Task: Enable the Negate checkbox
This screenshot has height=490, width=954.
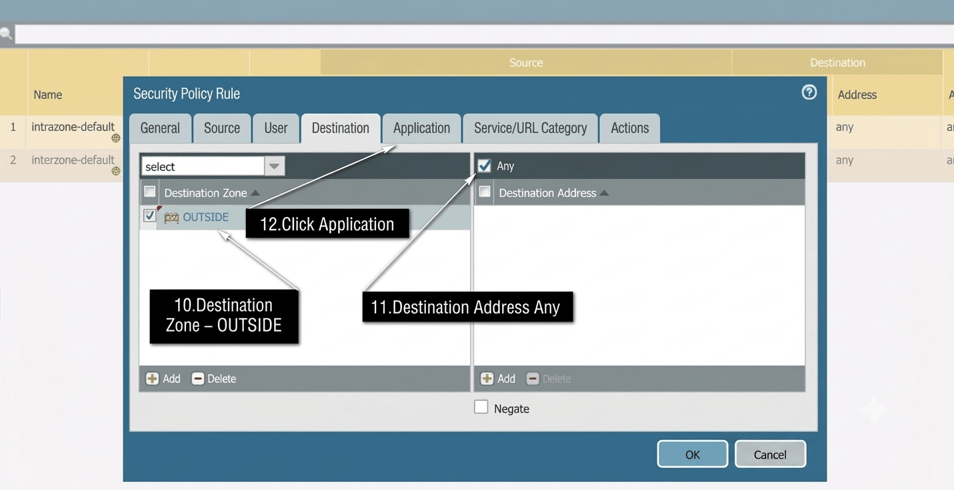Action: click(x=481, y=407)
